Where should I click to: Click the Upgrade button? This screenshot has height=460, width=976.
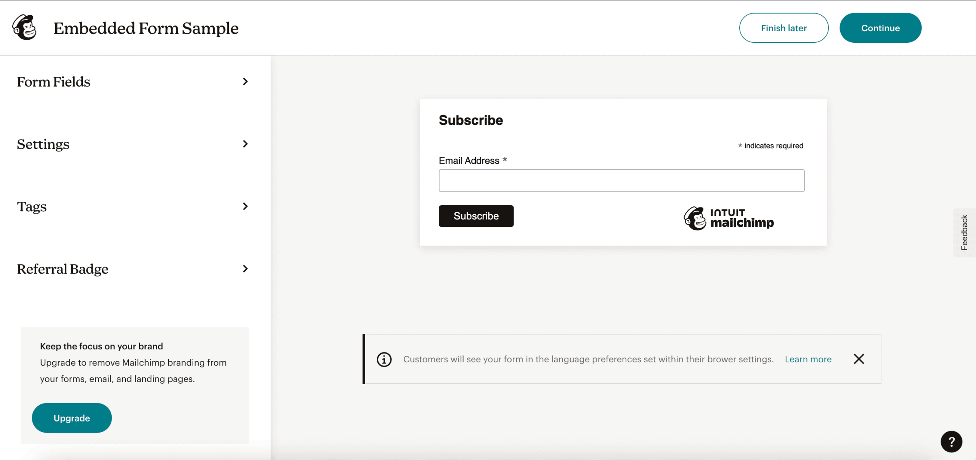pyautogui.click(x=71, y=418)
